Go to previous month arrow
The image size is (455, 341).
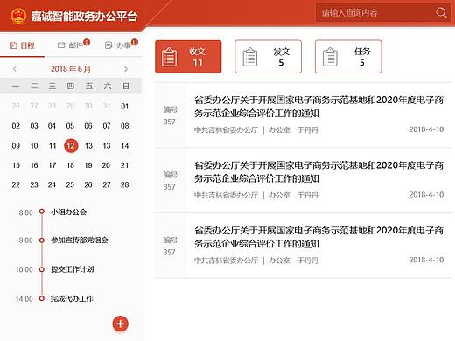(15, 69)
